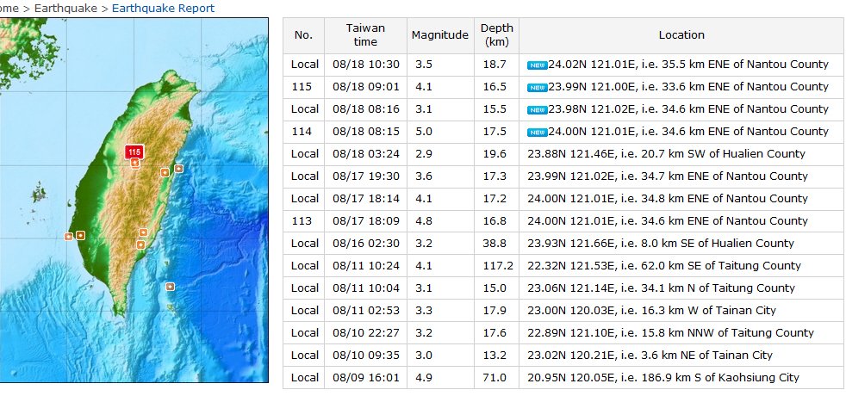Click time cell '08/10 22:27'
Screen dimensions: 846x396
click(366, 333)
